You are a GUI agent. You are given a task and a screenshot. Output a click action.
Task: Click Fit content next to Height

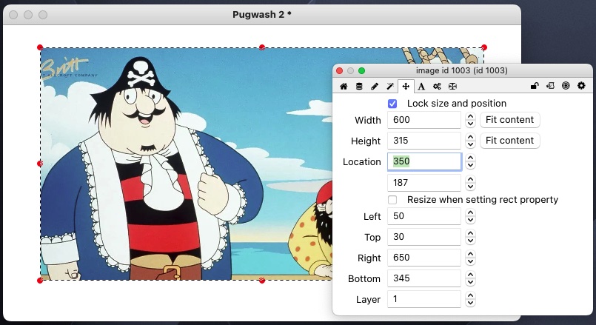coord(510,141)
